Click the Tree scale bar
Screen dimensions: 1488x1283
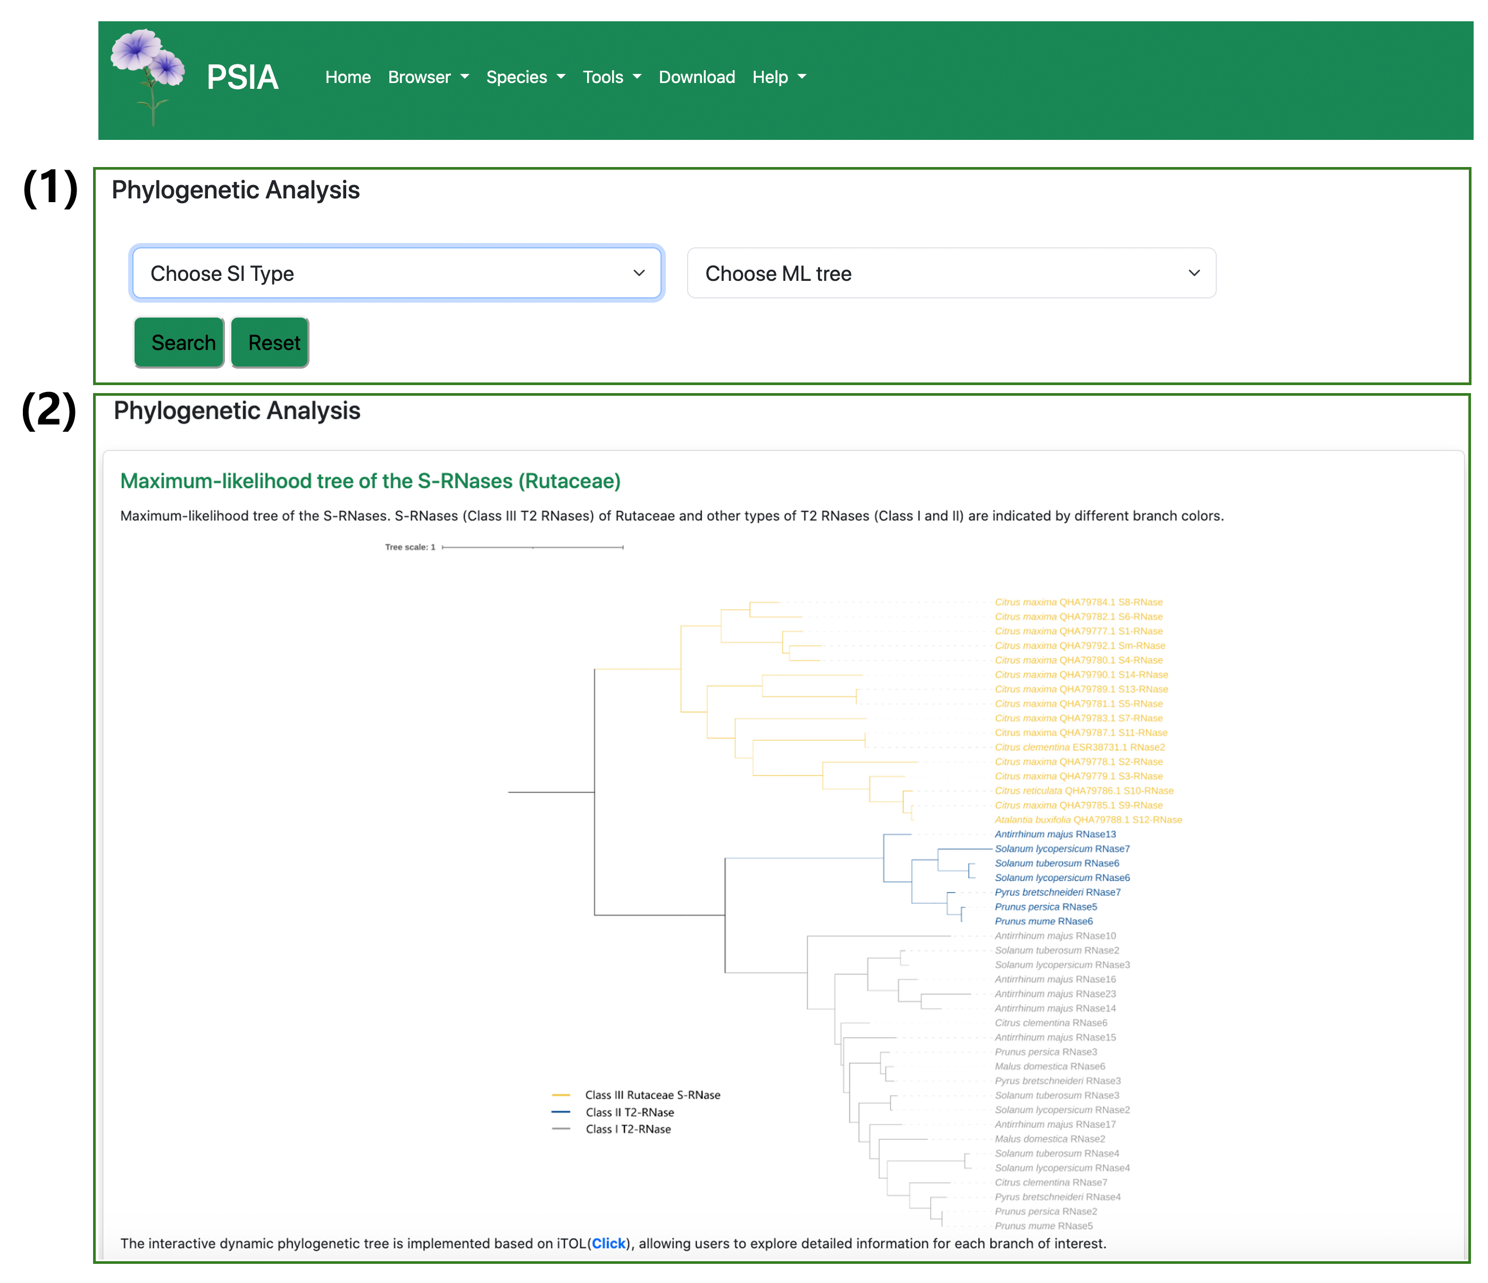click(x=532, y=547)
